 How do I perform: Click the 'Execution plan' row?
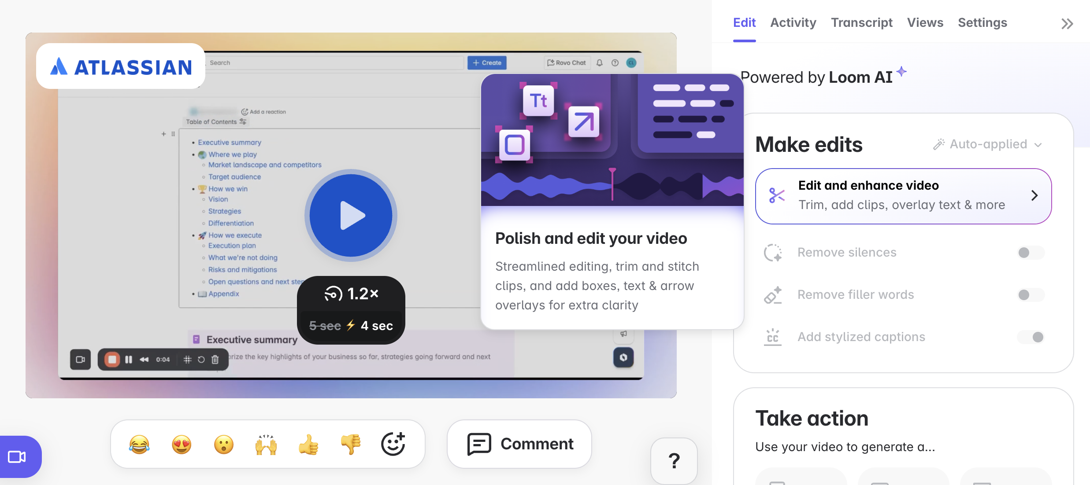[x=232, y=246]
